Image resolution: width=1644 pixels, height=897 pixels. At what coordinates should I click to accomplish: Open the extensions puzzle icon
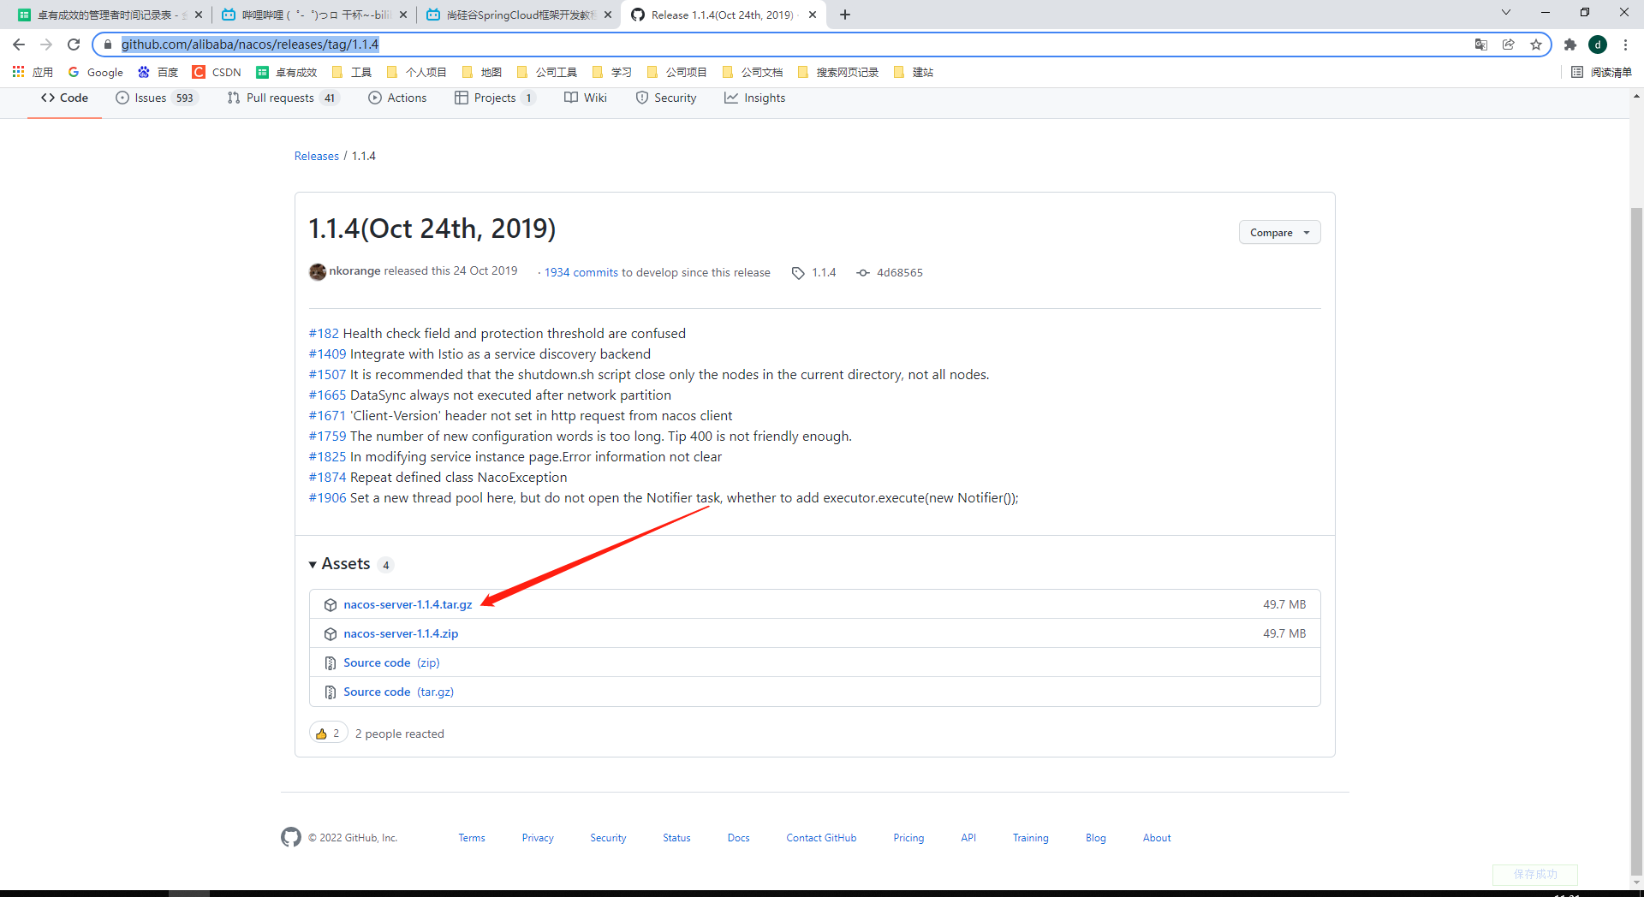coord(1570,45)
